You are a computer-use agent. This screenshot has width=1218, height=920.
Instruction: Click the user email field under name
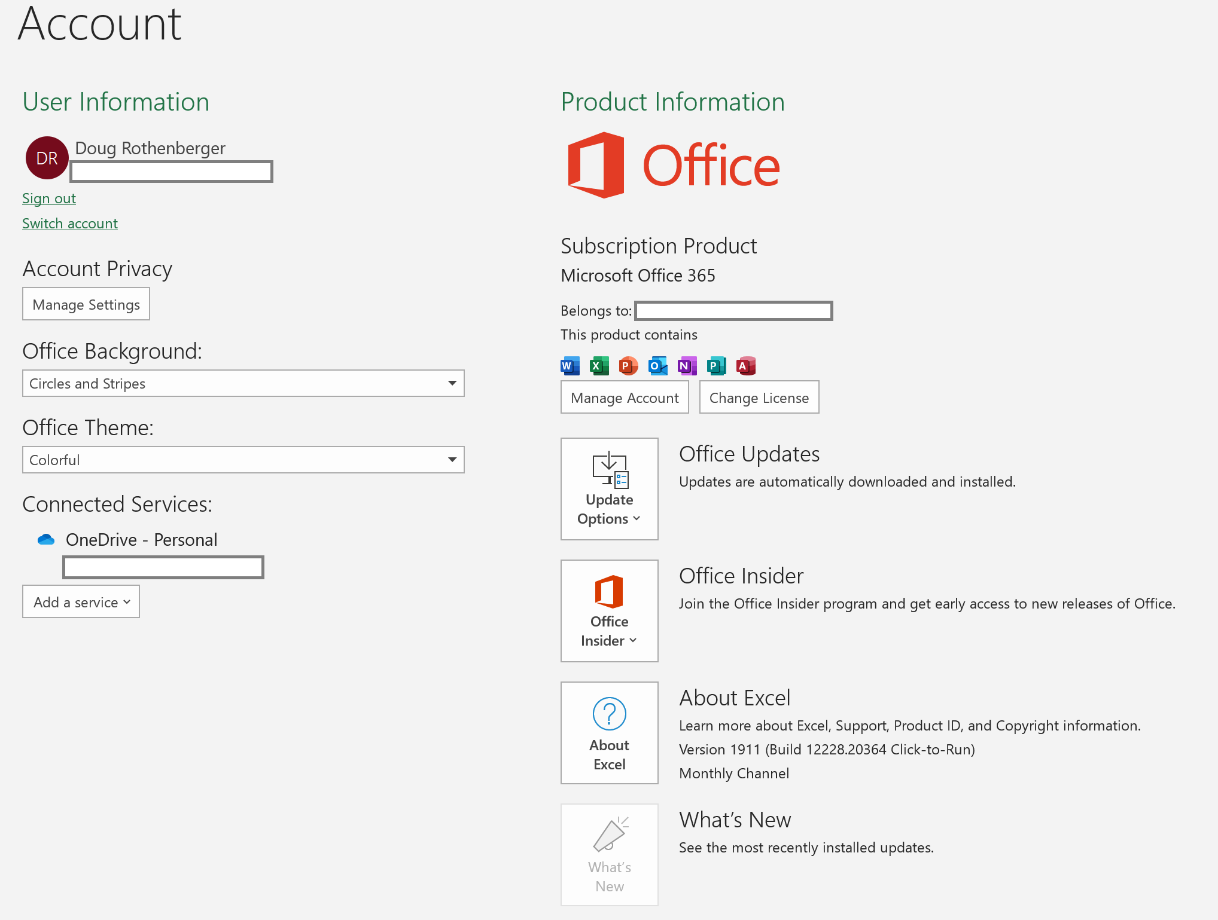click(172, 172)
